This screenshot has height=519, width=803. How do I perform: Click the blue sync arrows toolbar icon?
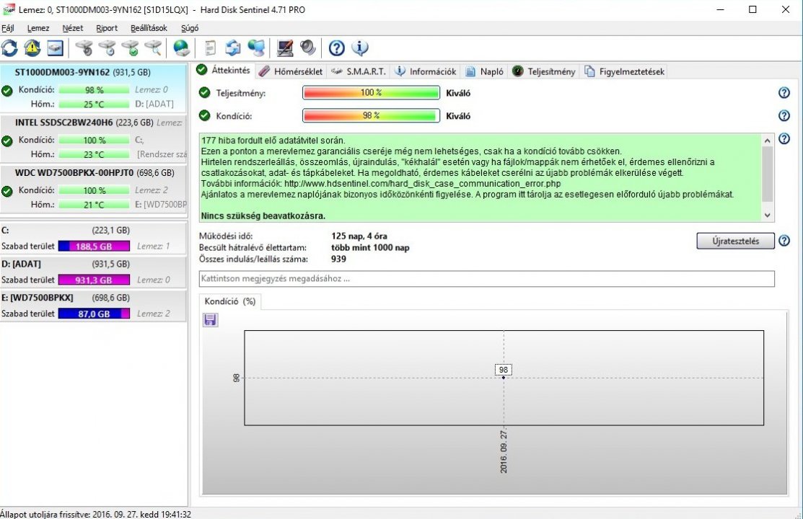point(233,48)
